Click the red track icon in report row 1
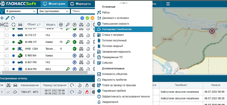The image size is (227, 105). coord(87,92)
